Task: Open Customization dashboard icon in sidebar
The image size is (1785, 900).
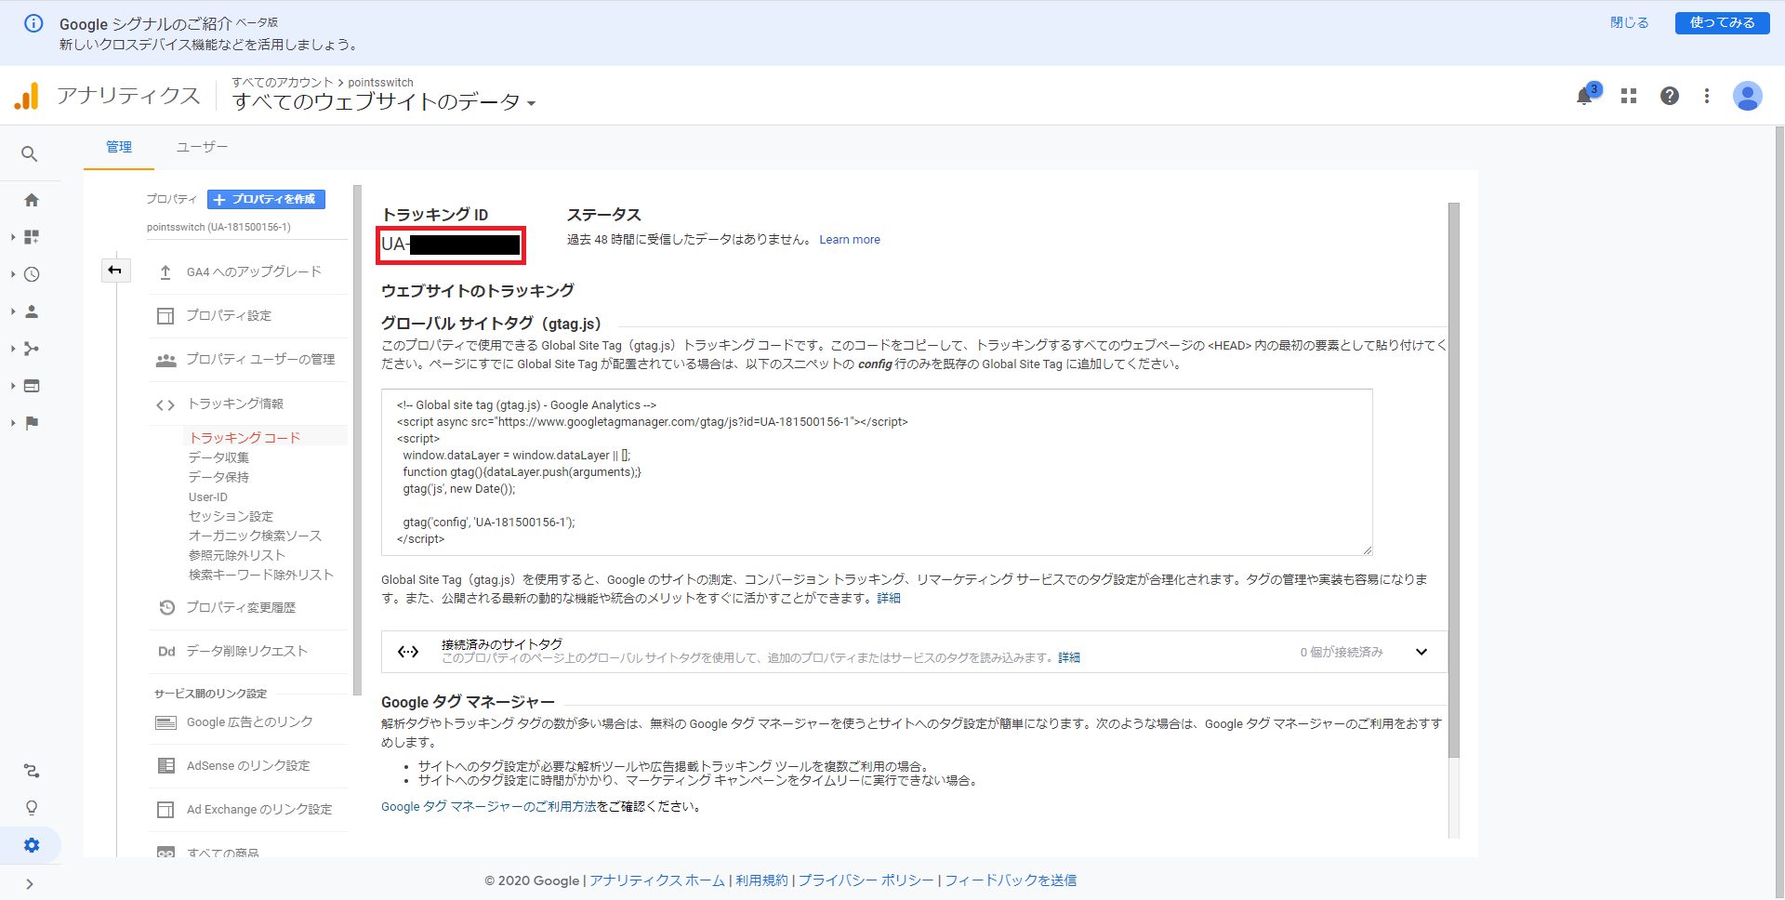Action: point(32,237)
